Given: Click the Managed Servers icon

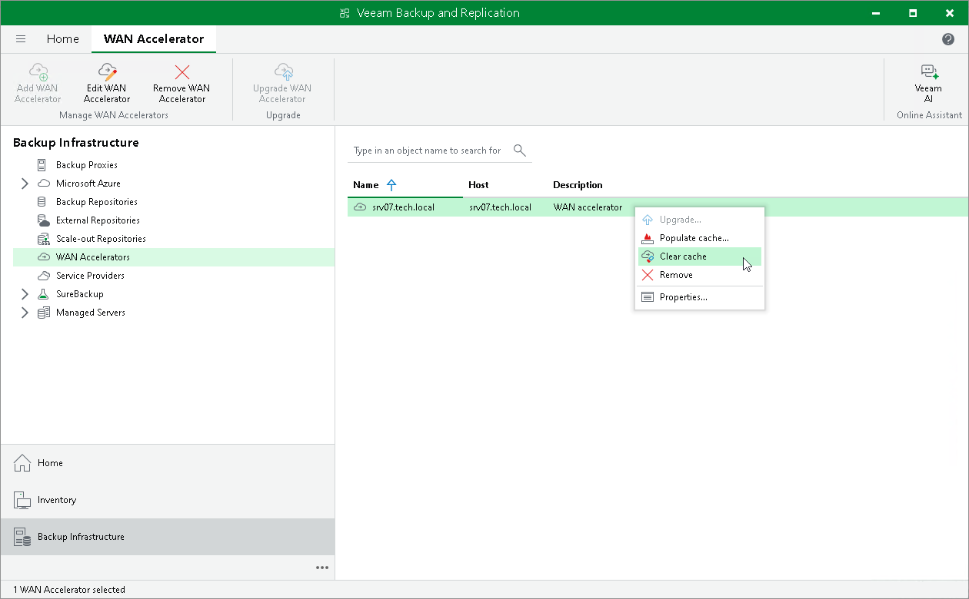Looking at the screenshot, I should coord(44,313).
